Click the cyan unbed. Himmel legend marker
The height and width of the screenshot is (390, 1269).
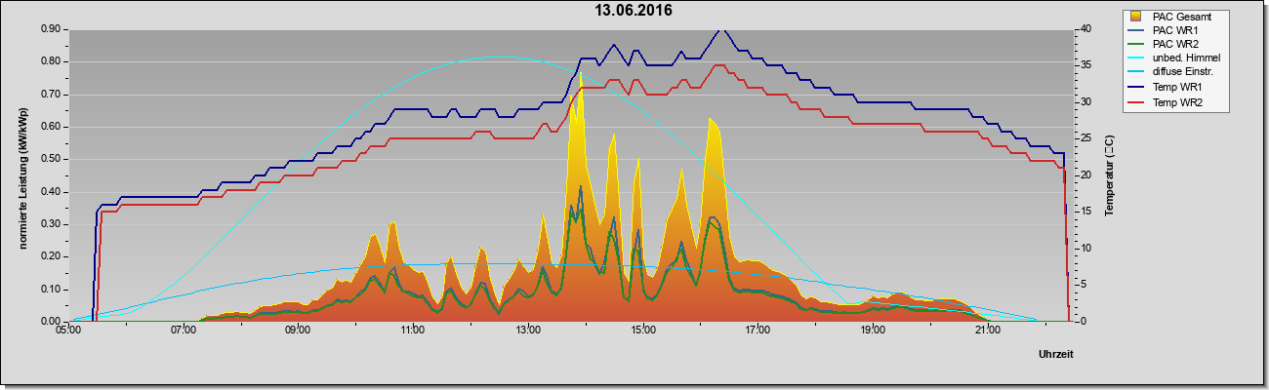point(1137,59)
